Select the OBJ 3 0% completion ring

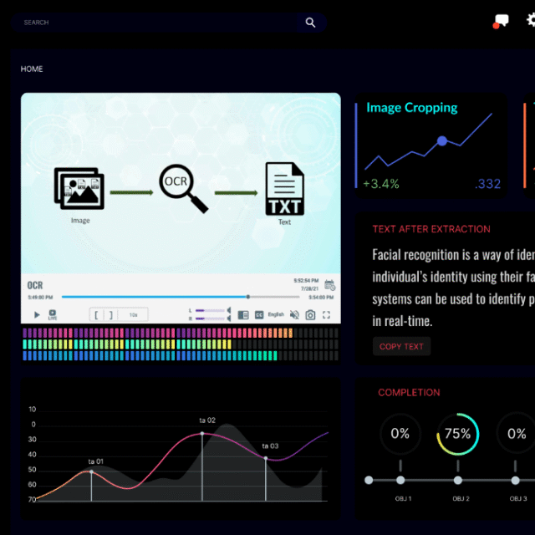517,434
